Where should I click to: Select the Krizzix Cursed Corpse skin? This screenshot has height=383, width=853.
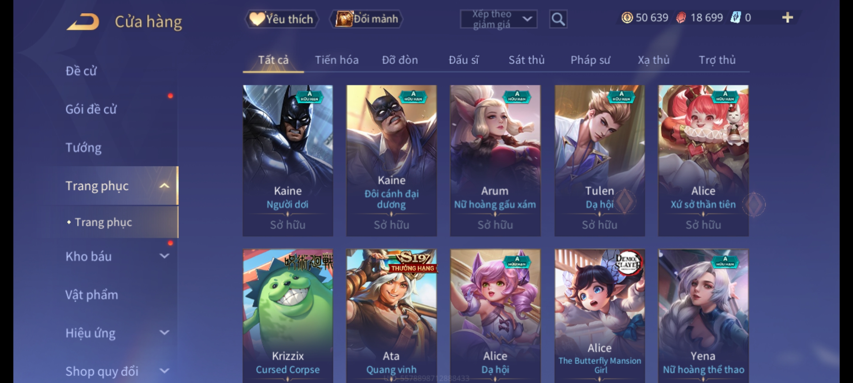pyautogui.click(x=288, y=316)
